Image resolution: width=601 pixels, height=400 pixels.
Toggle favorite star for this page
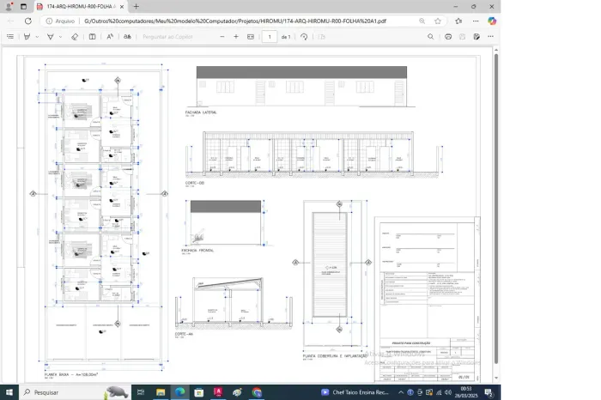(438, 21)
